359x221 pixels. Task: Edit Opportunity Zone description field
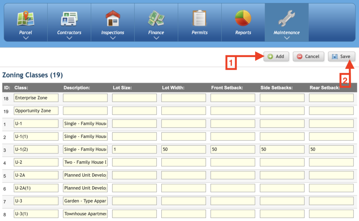tap(85, 111)
